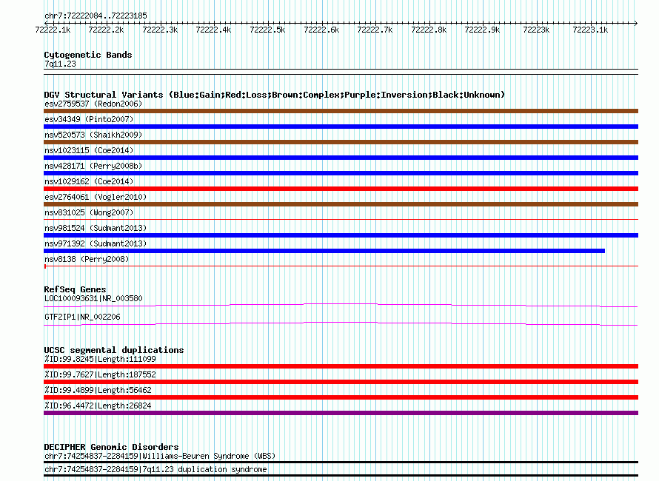
Task: Click the brown bar under esv2759537
Action: [x=341, y=111]
